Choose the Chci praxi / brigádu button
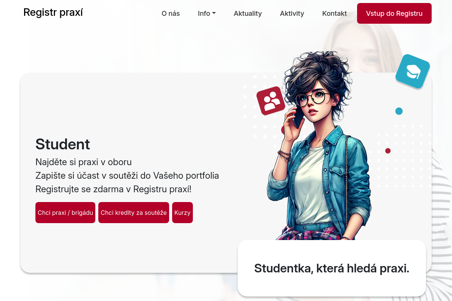 coord(65,213)
